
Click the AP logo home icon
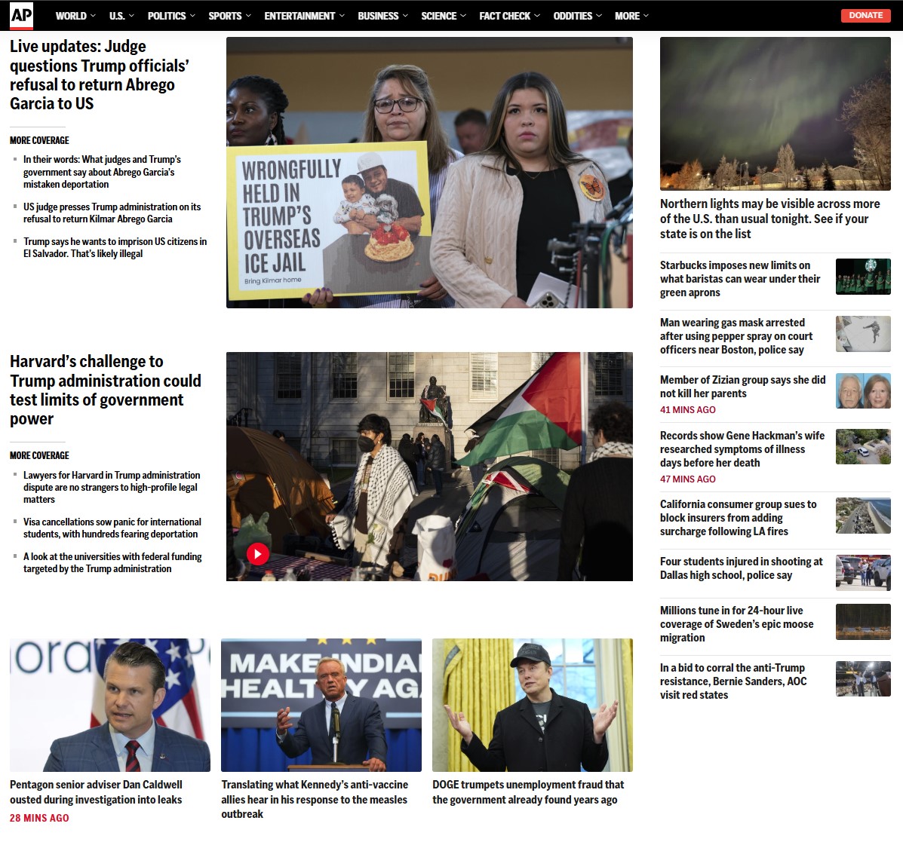[21, 16]
